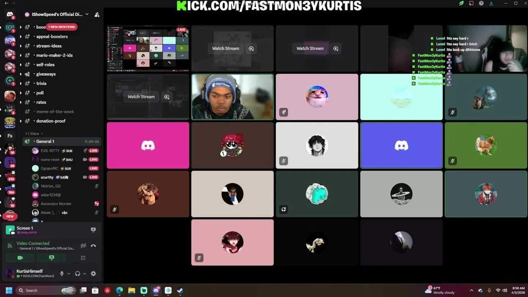Click EVIL KITTY in voice member list
The height and width of the screenshot is (297, 528).
[65, 151]
